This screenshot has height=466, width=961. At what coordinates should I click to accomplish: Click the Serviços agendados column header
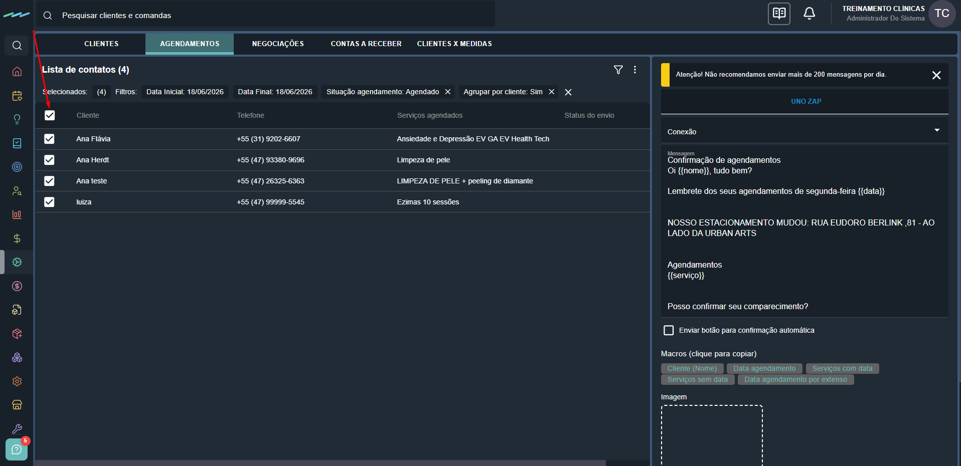430,115
